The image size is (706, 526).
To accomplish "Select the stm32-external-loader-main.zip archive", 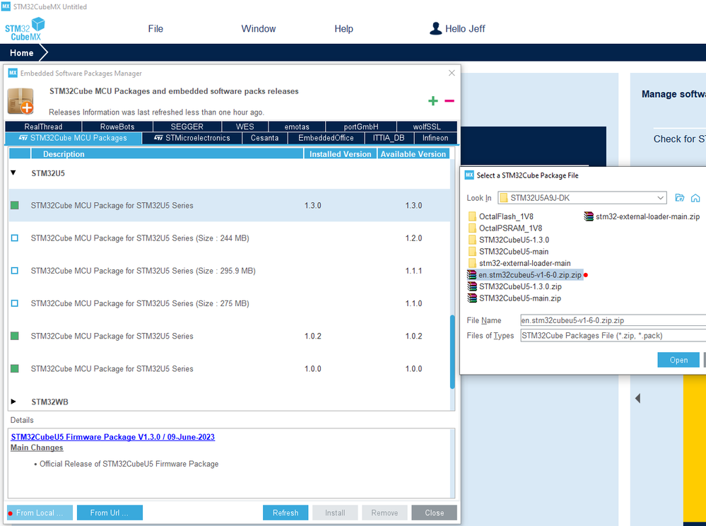I will coord(642,216).
